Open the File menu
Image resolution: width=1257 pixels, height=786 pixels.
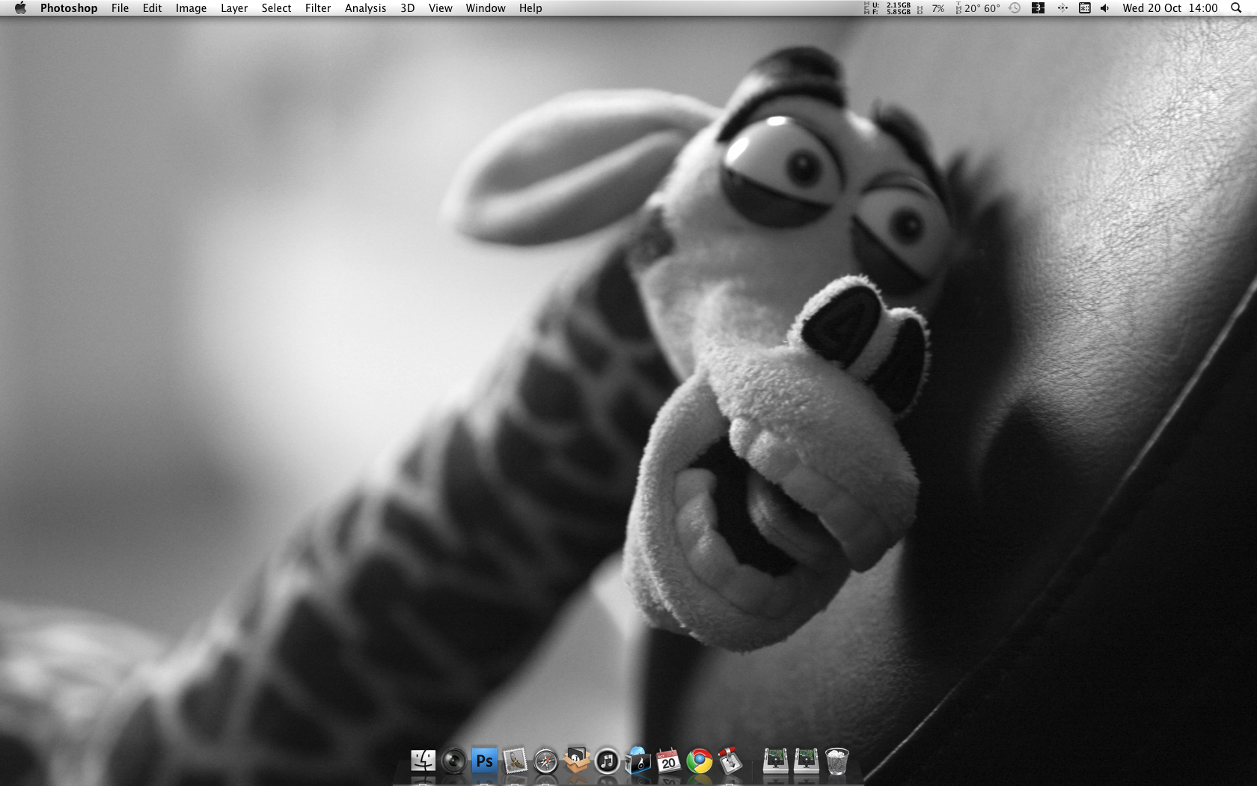point(120,8)
